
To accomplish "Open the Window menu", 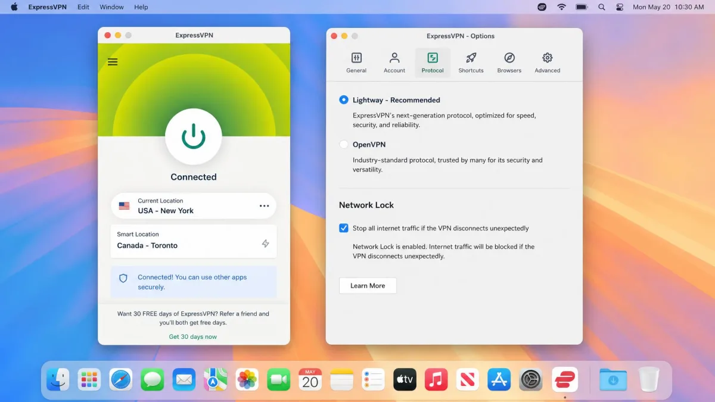I will (111, 7).
